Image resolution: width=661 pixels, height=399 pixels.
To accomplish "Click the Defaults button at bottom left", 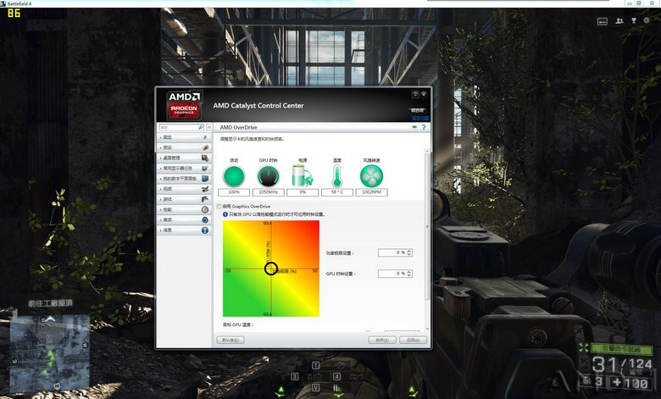I will (x=231, y=340).
